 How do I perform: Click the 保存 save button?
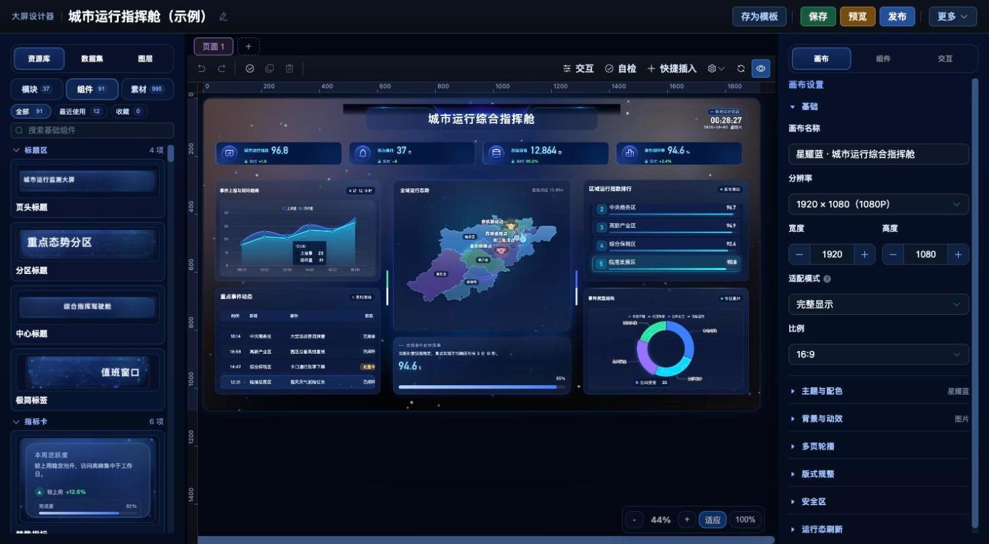click(x=818, y=17)
